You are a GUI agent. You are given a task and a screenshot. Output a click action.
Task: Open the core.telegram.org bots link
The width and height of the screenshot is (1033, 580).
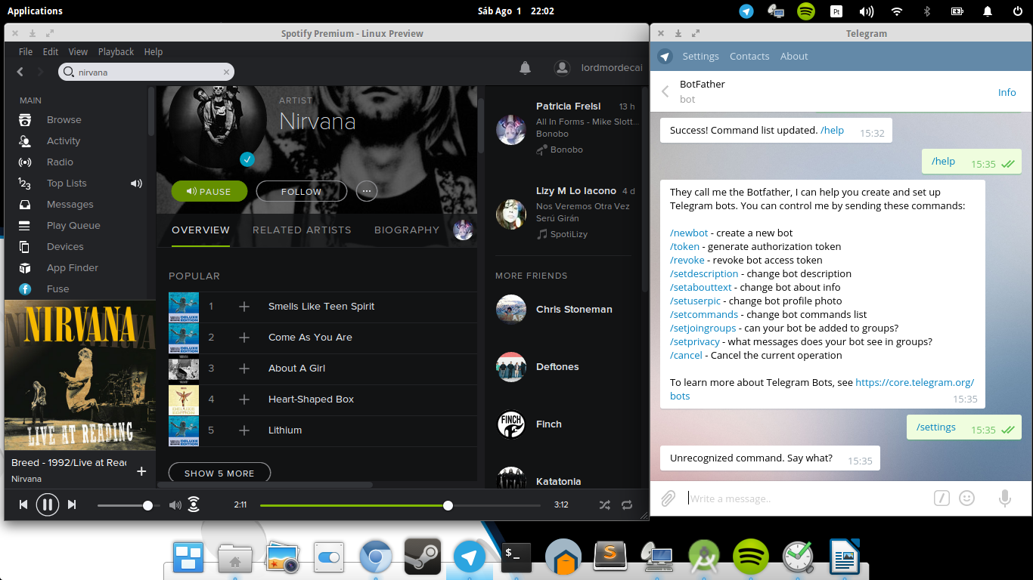point(822,389)
